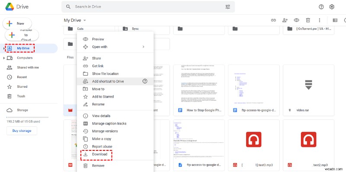Viewport: 346px width, 172px height.
Task: Click help icon beside Add shortcut
Action: 145,81
